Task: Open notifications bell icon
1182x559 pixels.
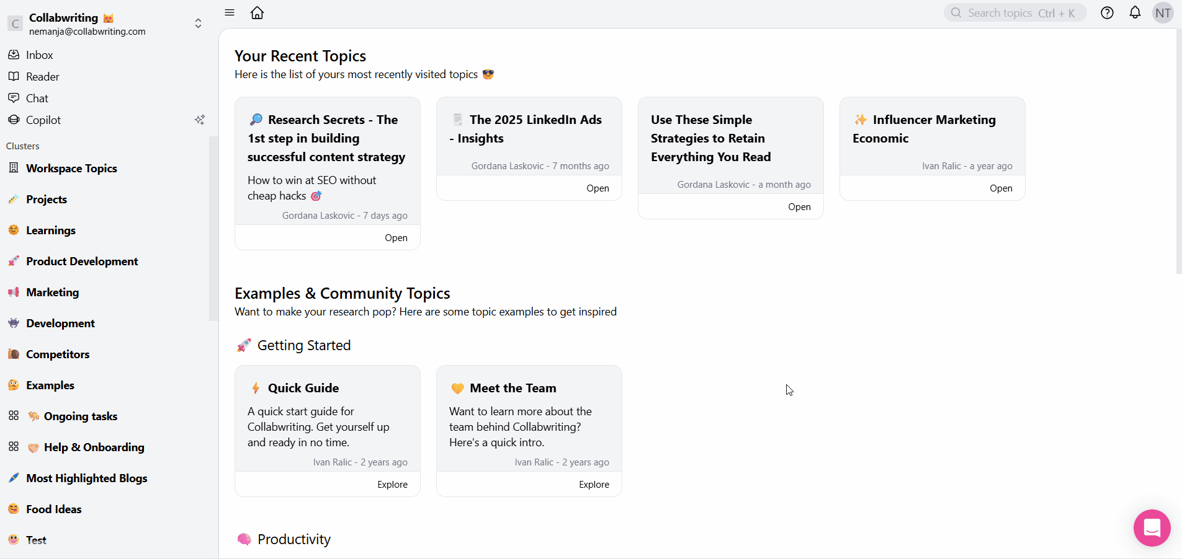Action: (1135, 12)
